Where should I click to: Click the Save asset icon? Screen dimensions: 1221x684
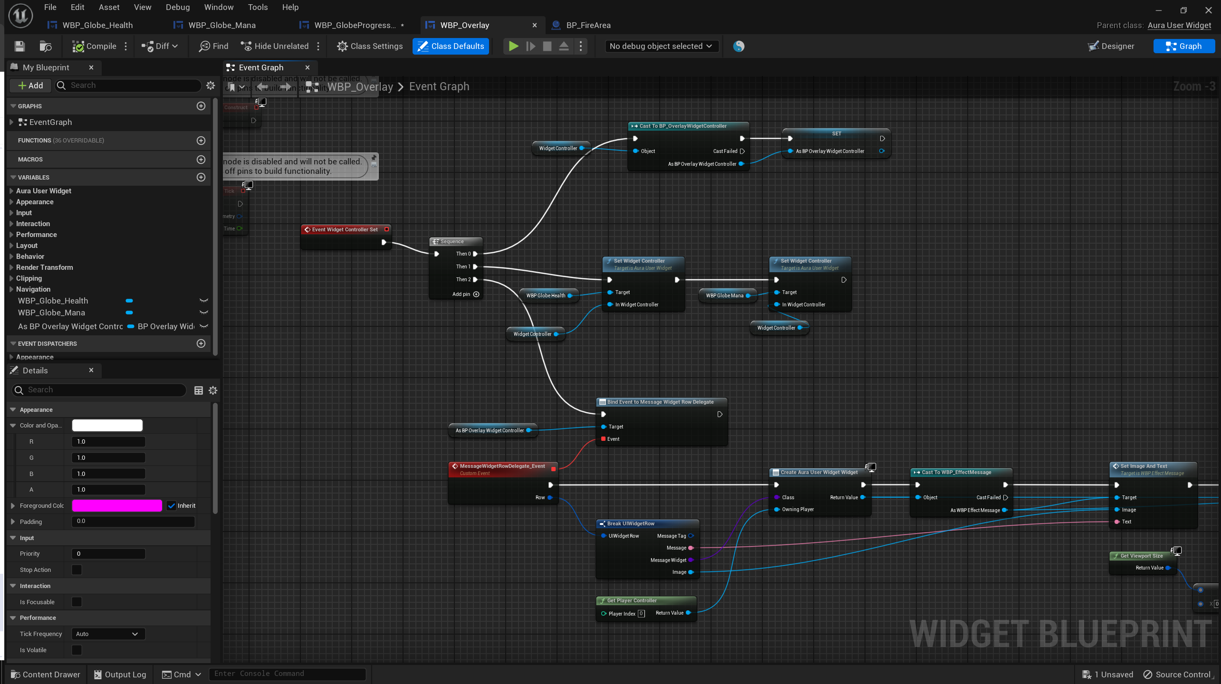click(19, 46)
